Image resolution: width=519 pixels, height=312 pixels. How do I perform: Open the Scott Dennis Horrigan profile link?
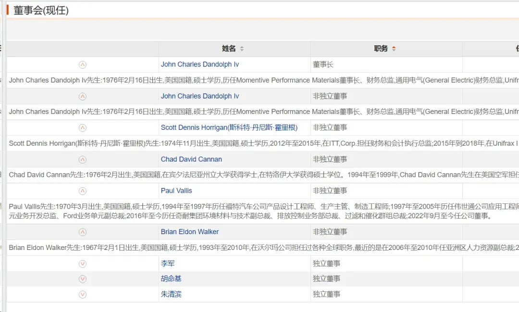point(229,127)
